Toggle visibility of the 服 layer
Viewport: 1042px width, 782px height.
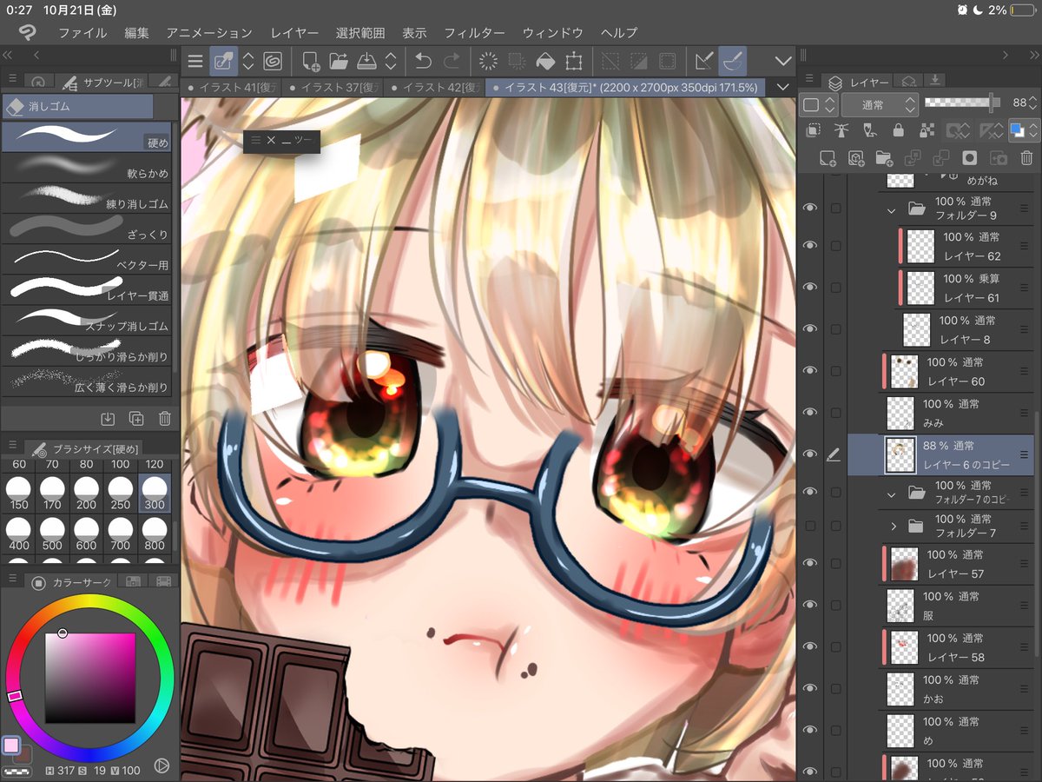(x=810, y=605)
